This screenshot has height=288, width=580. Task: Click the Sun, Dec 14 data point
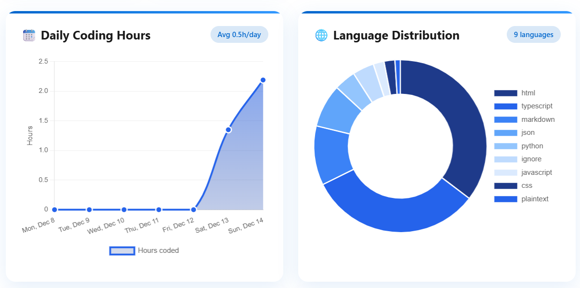pyautogui.click(x=263, y=80)
